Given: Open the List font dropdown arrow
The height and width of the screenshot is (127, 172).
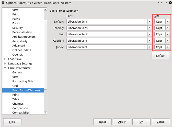Looking at the screenshot, I should click(150, 34).
